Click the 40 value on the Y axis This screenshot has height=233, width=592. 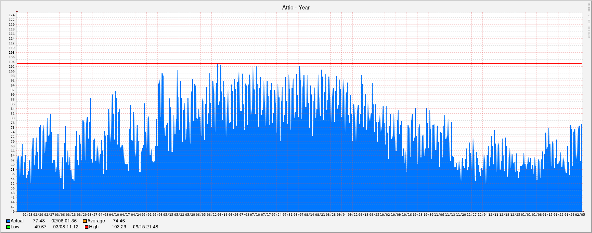pyautogui.click(x=12, y=212)
